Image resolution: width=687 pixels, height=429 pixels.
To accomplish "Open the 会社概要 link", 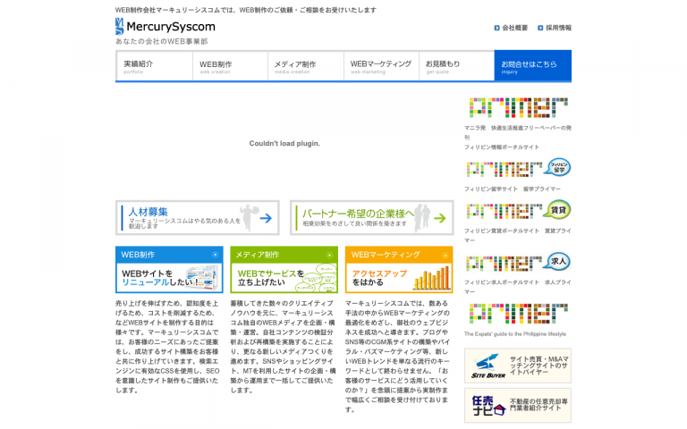I will click(515, 28).
